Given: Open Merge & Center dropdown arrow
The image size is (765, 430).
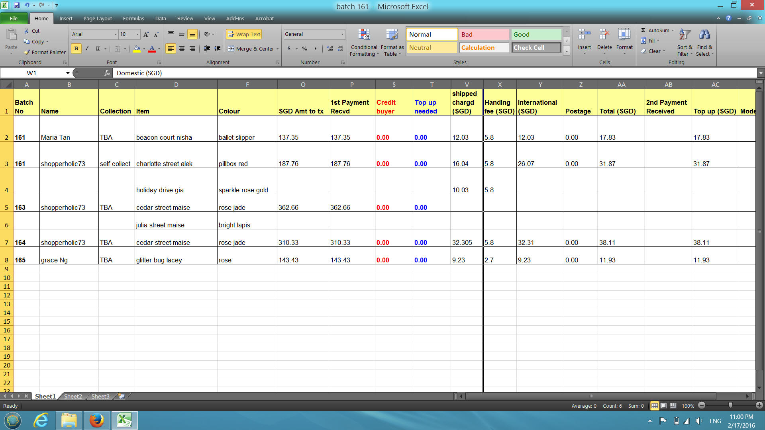Looking at the screenshot, I should pos(278,49).
